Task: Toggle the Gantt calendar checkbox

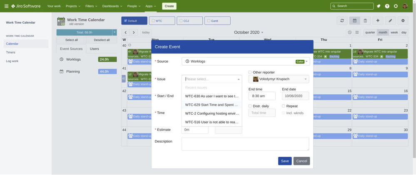Action: click(209, 21)
